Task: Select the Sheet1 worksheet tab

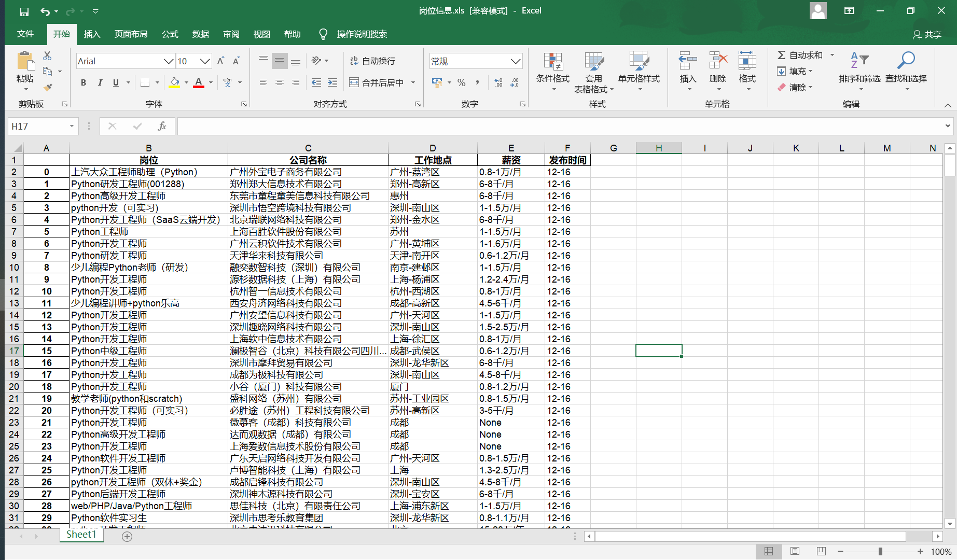Action: pyautogui.click(x=81, y=535)
